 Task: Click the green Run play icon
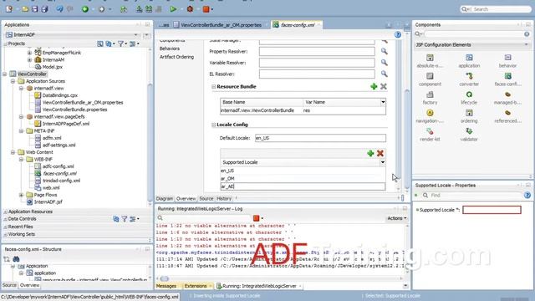[173, 9]
